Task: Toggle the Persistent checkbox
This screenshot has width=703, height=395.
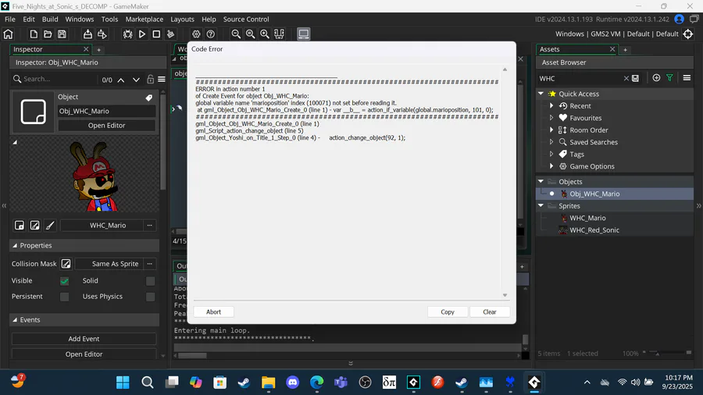Action: (x=65, y=297)
